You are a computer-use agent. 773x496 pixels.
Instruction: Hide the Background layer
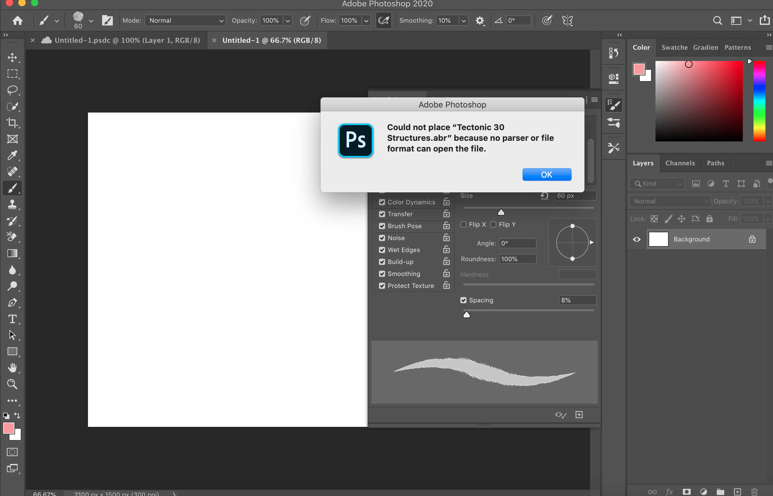(637, 239)
